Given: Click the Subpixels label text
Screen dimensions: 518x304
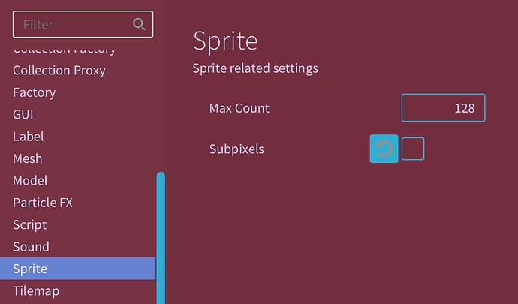Looking at the screenshot, I should pos(236,149).
